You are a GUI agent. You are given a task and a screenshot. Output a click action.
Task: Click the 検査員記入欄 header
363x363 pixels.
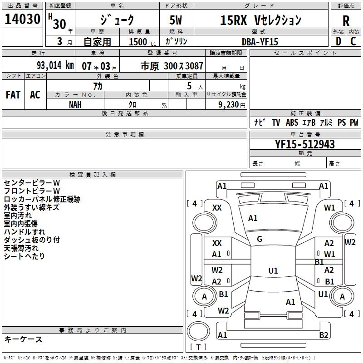(93, 175)
